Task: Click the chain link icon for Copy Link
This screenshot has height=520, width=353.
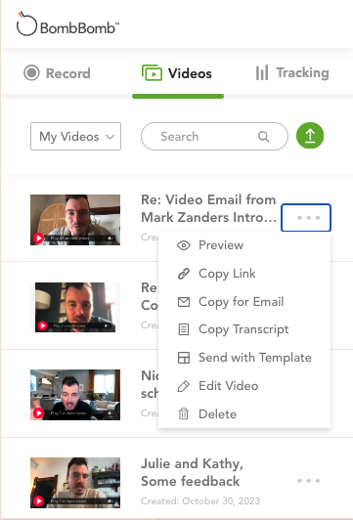Action: (184, 274)
